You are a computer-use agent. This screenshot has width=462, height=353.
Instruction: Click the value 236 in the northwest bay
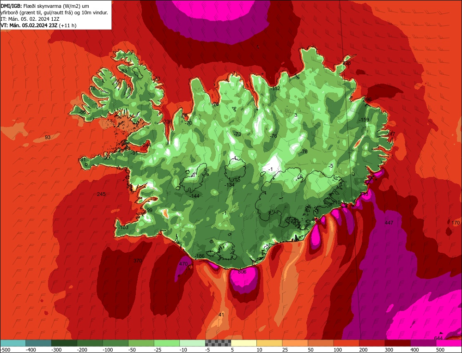point(168,122)
